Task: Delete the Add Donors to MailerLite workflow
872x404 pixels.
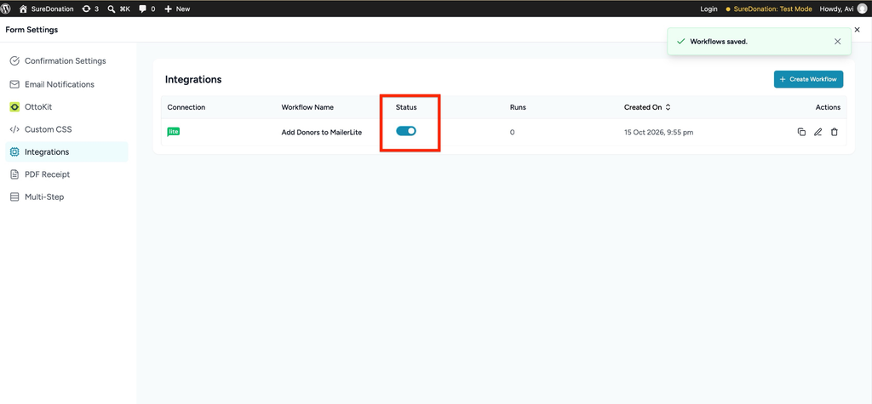Action: click(x=835, y=133)
